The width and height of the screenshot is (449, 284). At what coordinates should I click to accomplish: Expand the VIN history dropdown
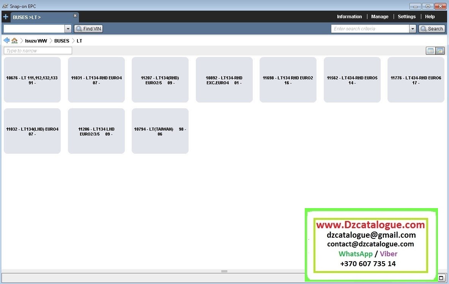(x=68, y=28)
